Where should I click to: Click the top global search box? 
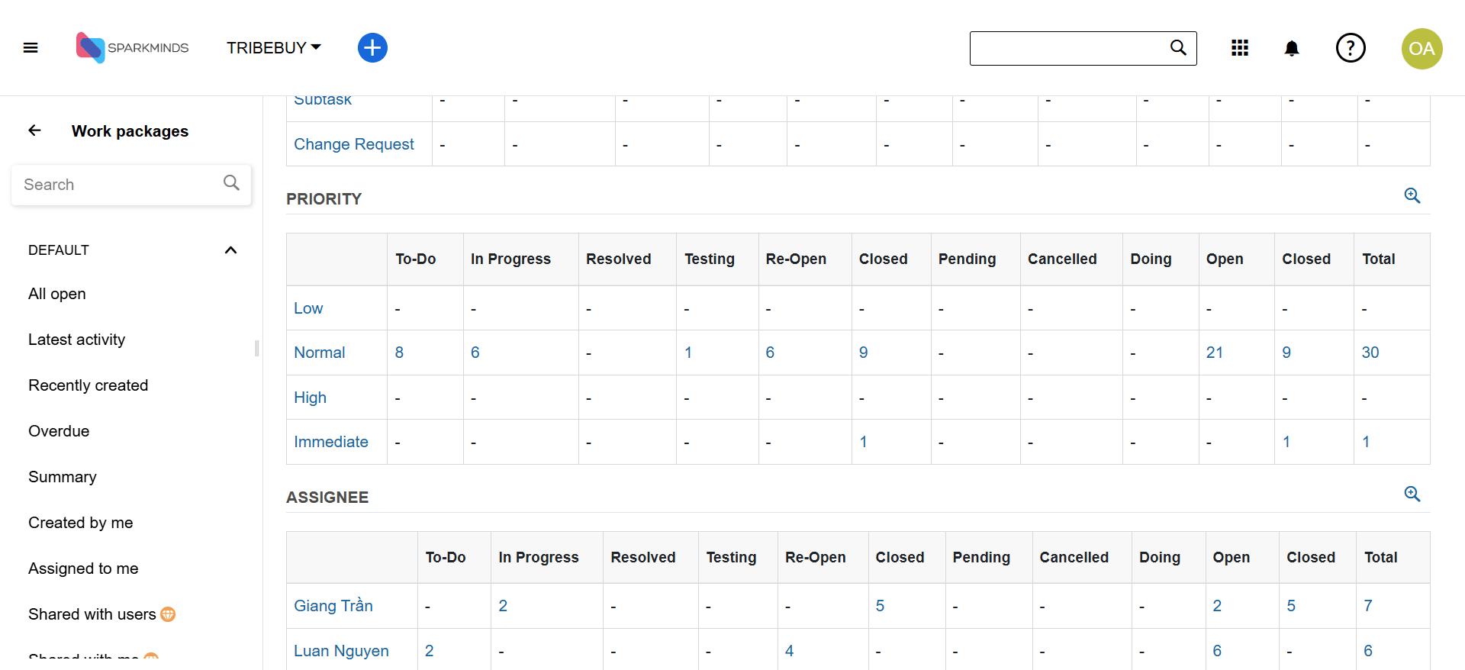[x=1068, y=49]
